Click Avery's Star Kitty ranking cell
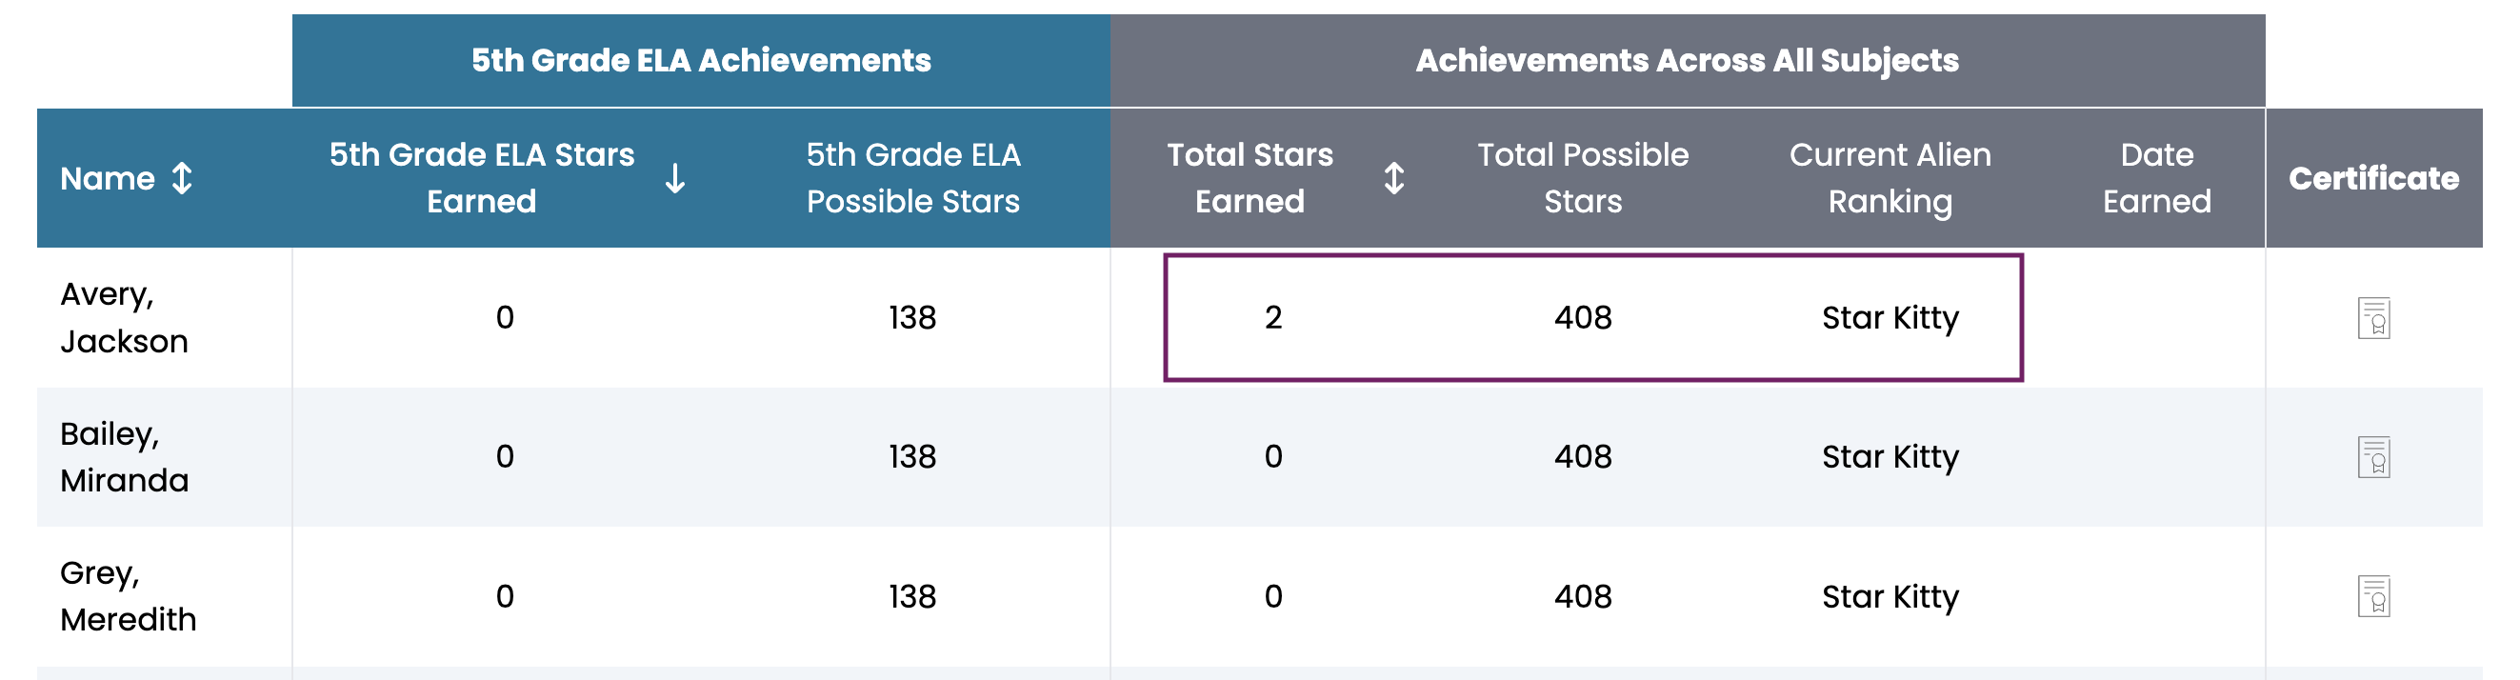Image resolution: width=2520 pixels, height=680 pixels. [1890, 318]
